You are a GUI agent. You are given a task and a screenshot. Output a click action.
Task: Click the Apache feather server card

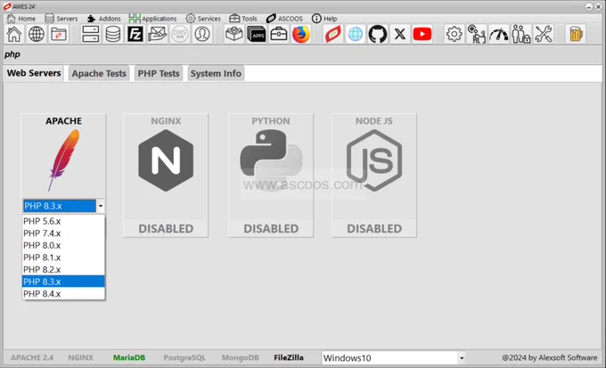tap(63, 156)
